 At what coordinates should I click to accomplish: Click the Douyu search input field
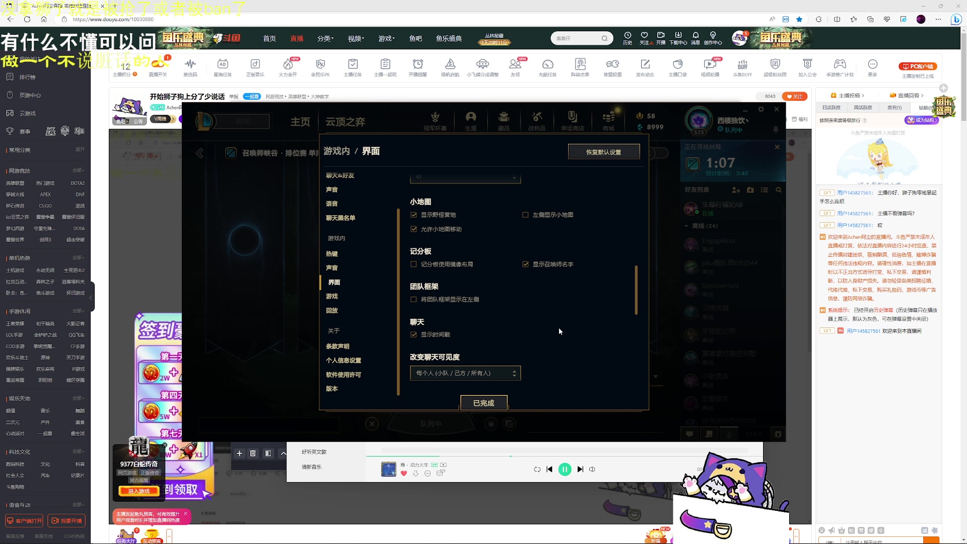tap(577, 38)
